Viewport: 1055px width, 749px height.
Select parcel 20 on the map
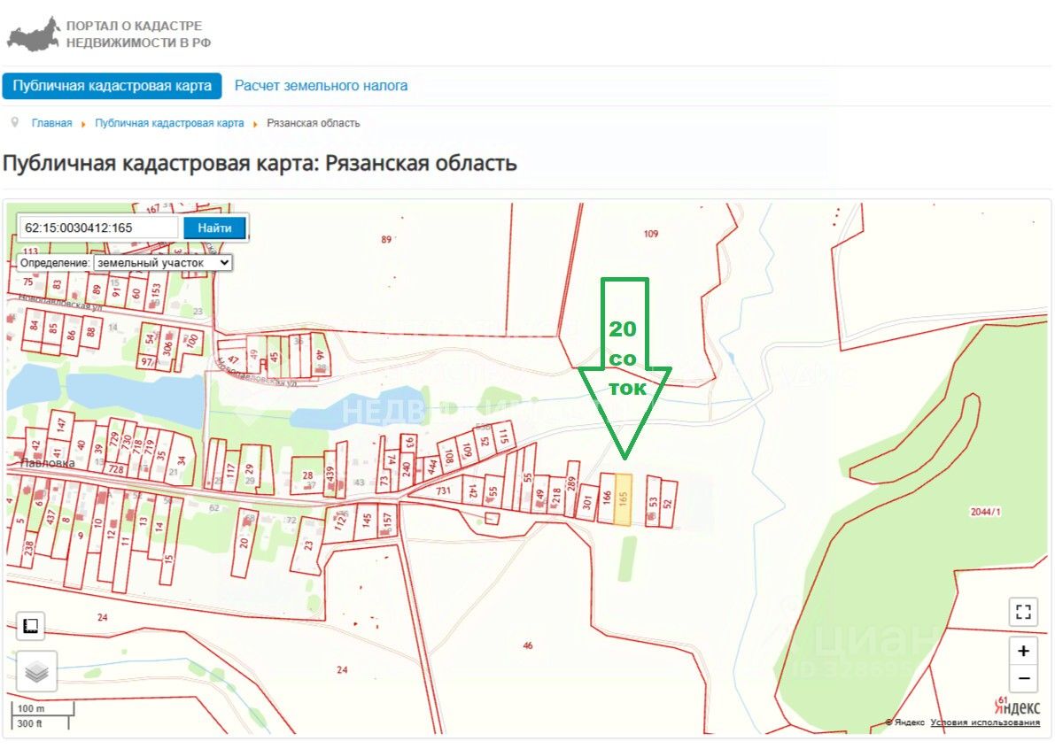tap(244, 542)
